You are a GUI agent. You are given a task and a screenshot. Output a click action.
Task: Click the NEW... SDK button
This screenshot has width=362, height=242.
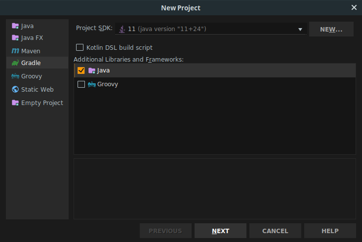click(331, 29)
